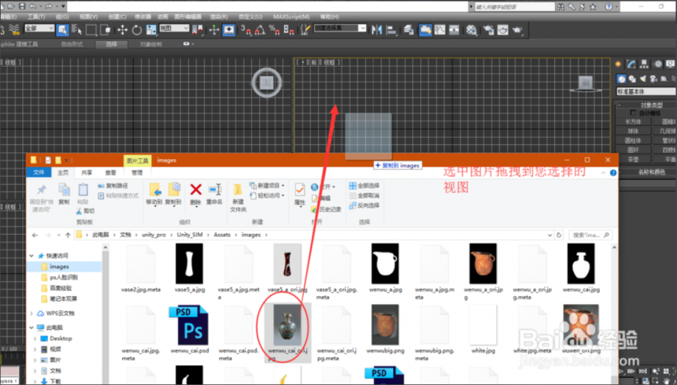677x385 pixels.
Task: Open the Rendered Frame Window icon
Action: [x=503, y=30]
